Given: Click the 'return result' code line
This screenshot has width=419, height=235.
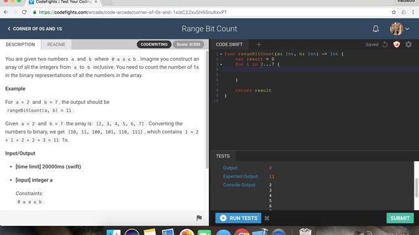Looking at the screenshot, I should tap(253, 91).
